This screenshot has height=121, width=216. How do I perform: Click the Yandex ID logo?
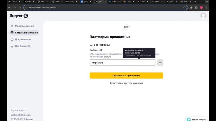pos(19,16)
